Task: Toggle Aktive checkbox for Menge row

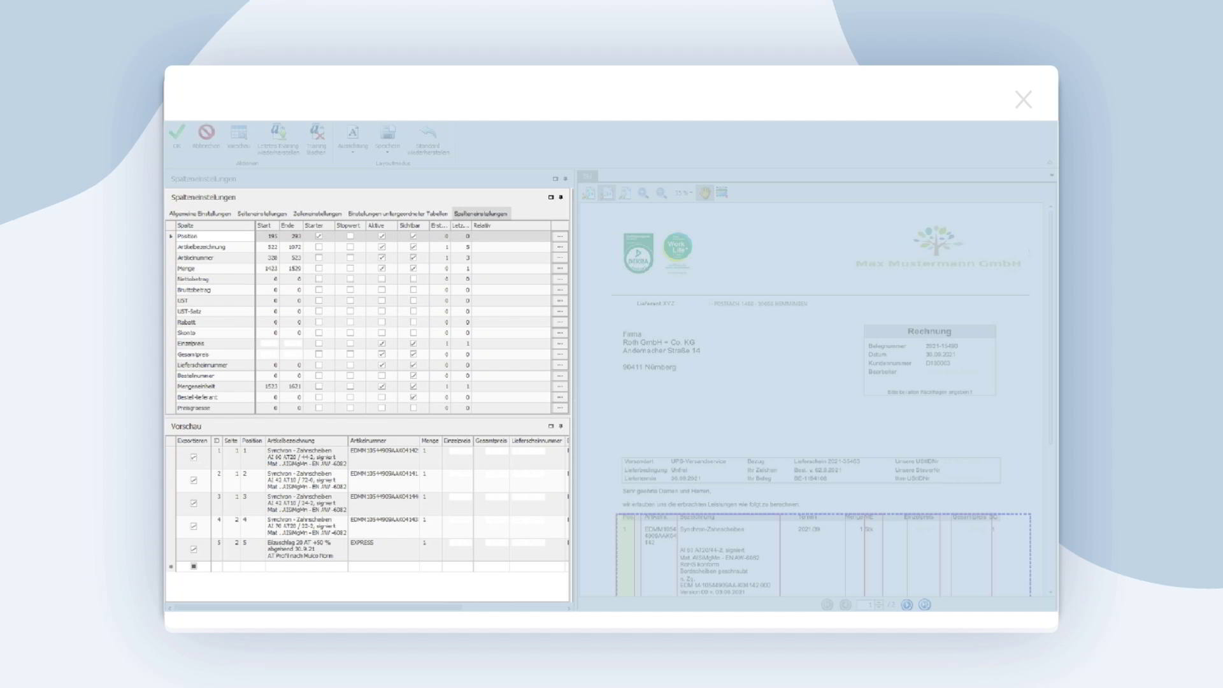Action: coord(382,268)
